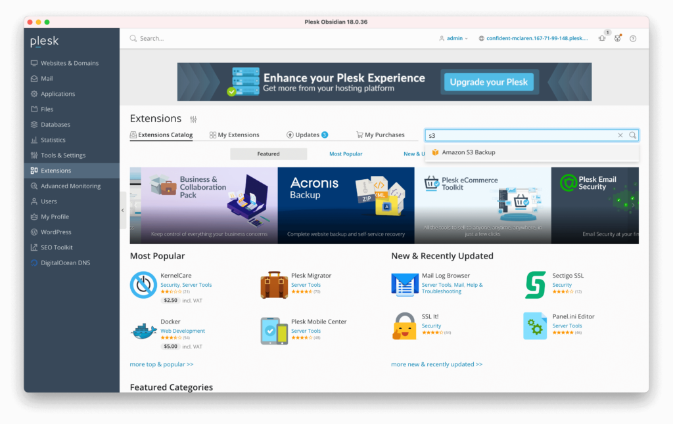Screen dimensions: 673x424
Task: Clear the extension search field text
Action: pyautogui.click(x=620, y=135)
